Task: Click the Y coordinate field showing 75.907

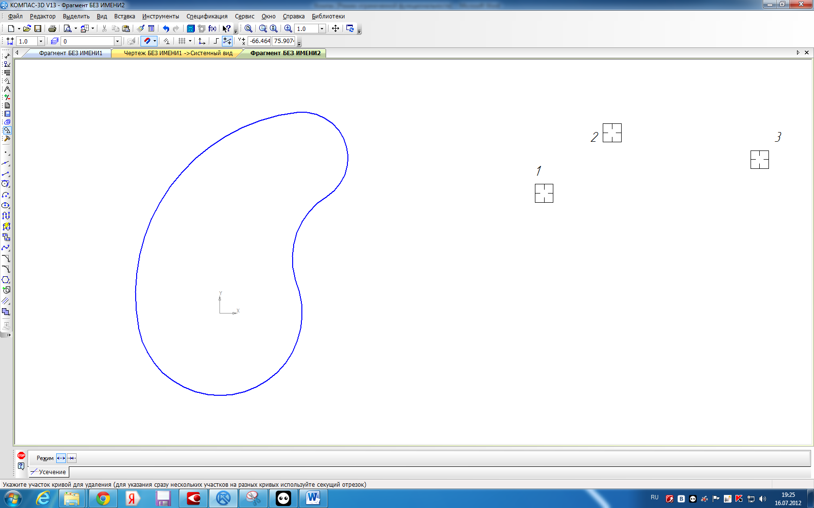Action: 284,41
